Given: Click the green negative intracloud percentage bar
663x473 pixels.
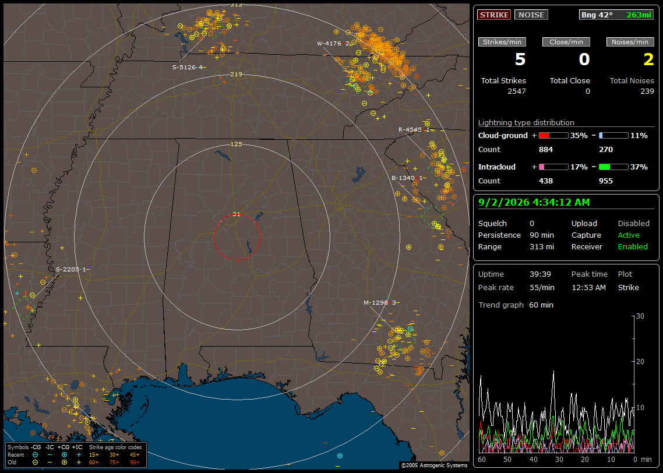Looking at the screenshot, I should [613, 167].
